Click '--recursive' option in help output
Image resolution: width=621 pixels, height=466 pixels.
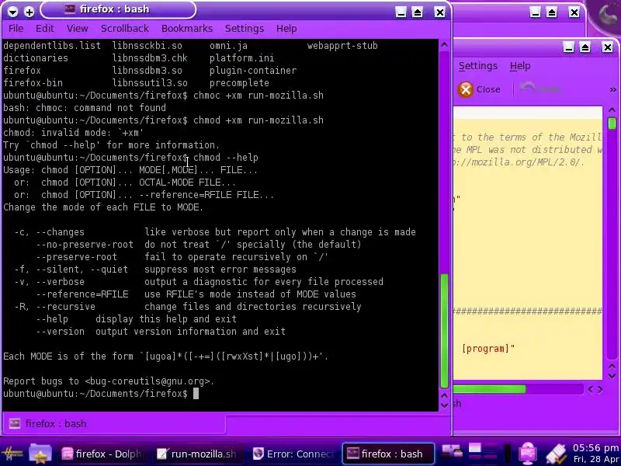(x=65, y=306)
